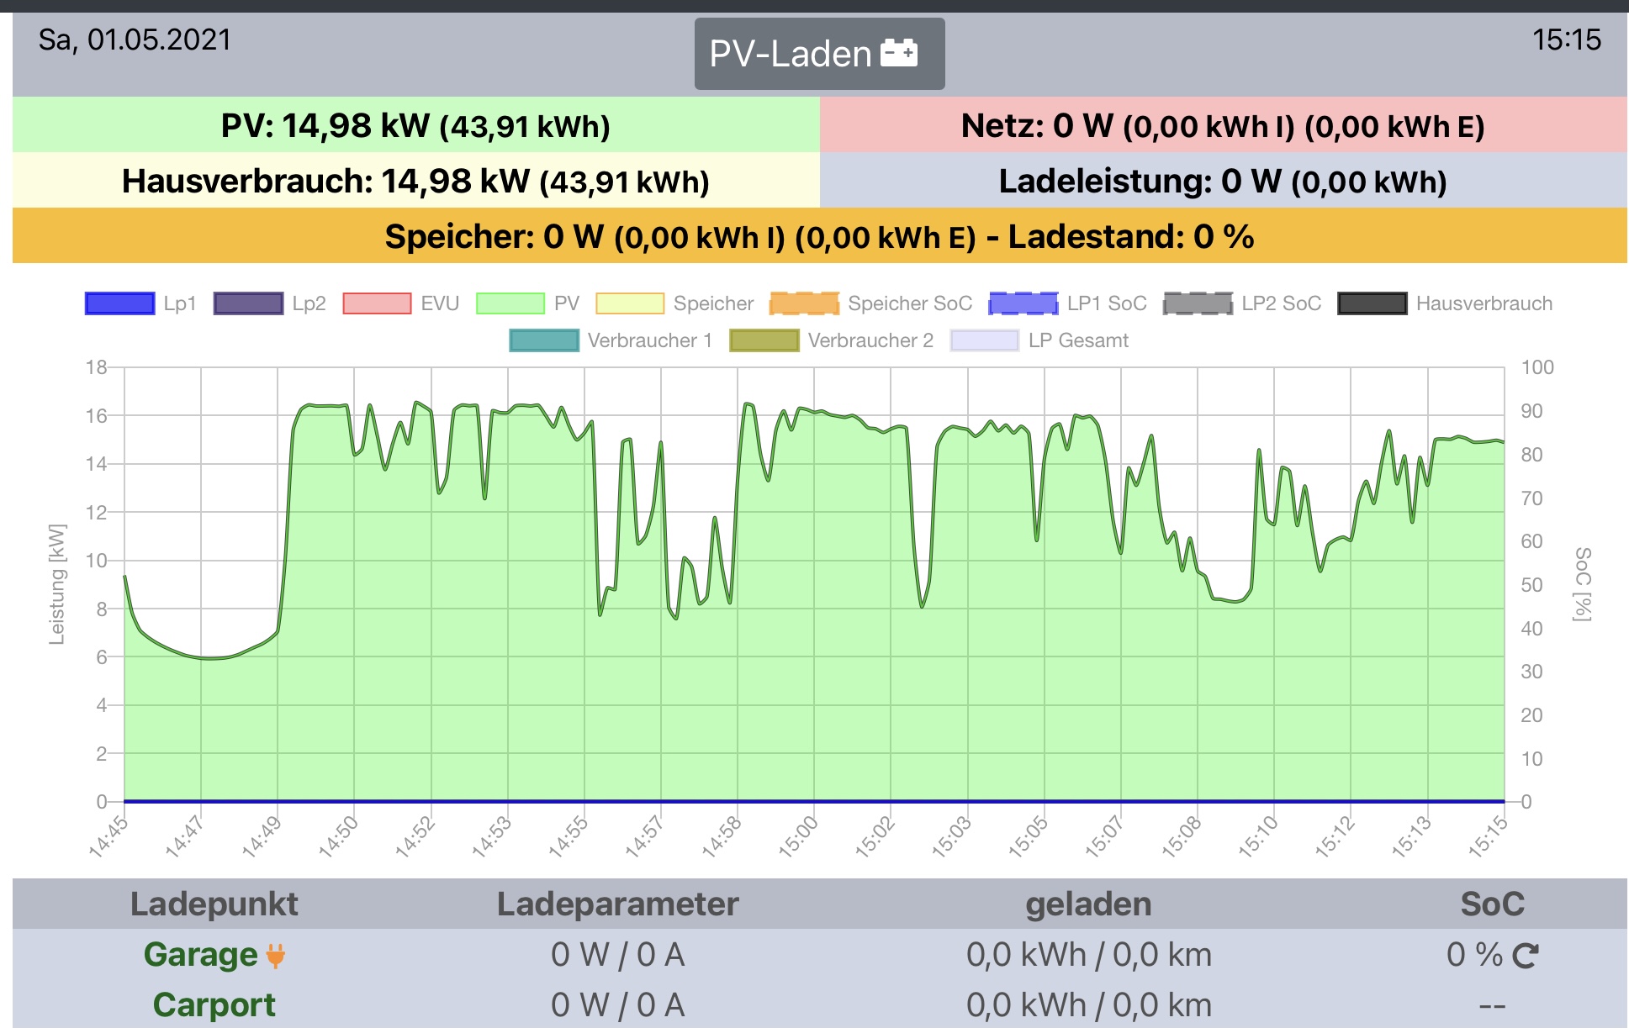This screenshot has width=1629, height=1028.
Task: Select the Garage charge point
Action: point(200,955)
